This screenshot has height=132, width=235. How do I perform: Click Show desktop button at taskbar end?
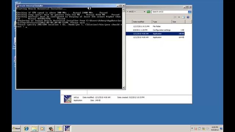point(221,129)
